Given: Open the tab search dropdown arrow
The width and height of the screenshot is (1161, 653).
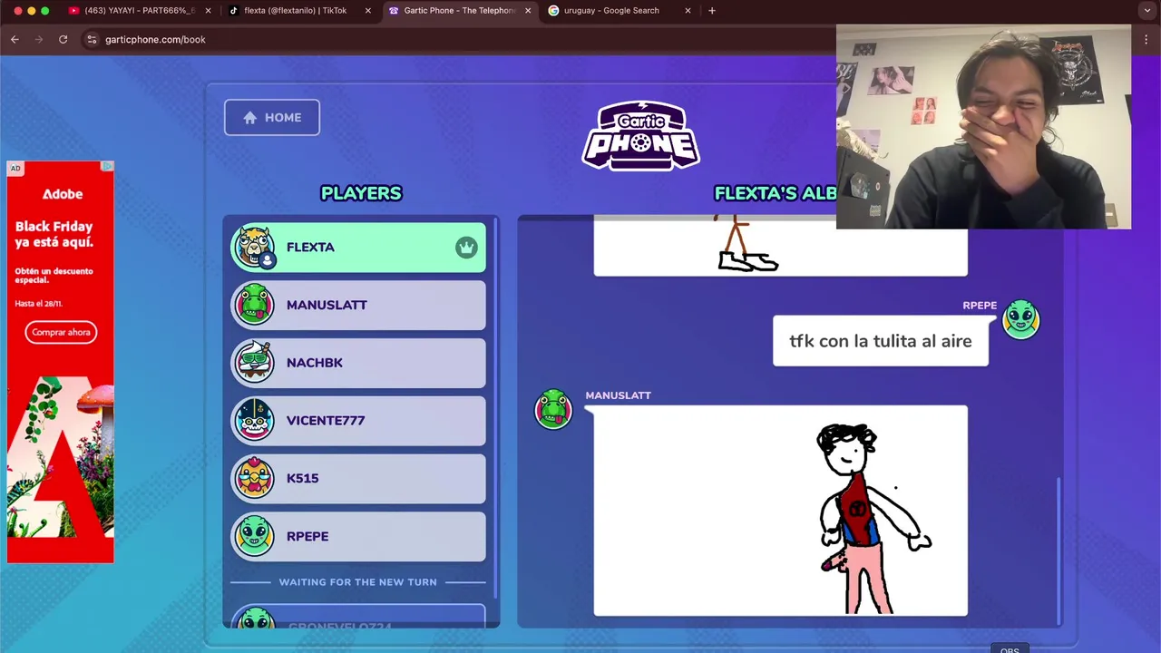Looking at the screenshot, I should click(1147, 11).
